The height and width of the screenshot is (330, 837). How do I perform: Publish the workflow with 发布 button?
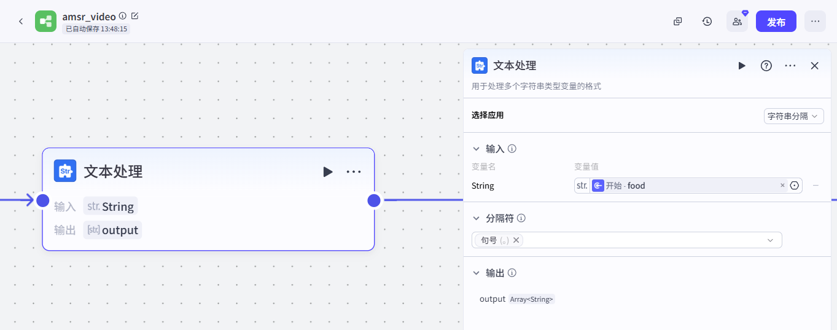[x=776, y=22]
